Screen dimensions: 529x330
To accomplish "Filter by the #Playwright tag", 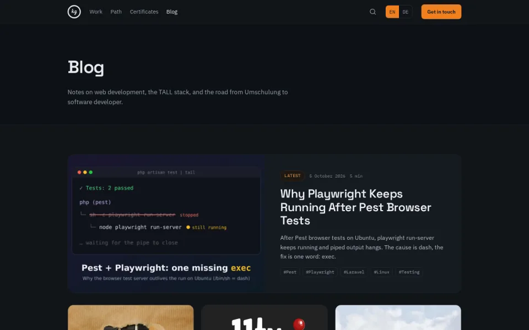I will tap(320, 272).
